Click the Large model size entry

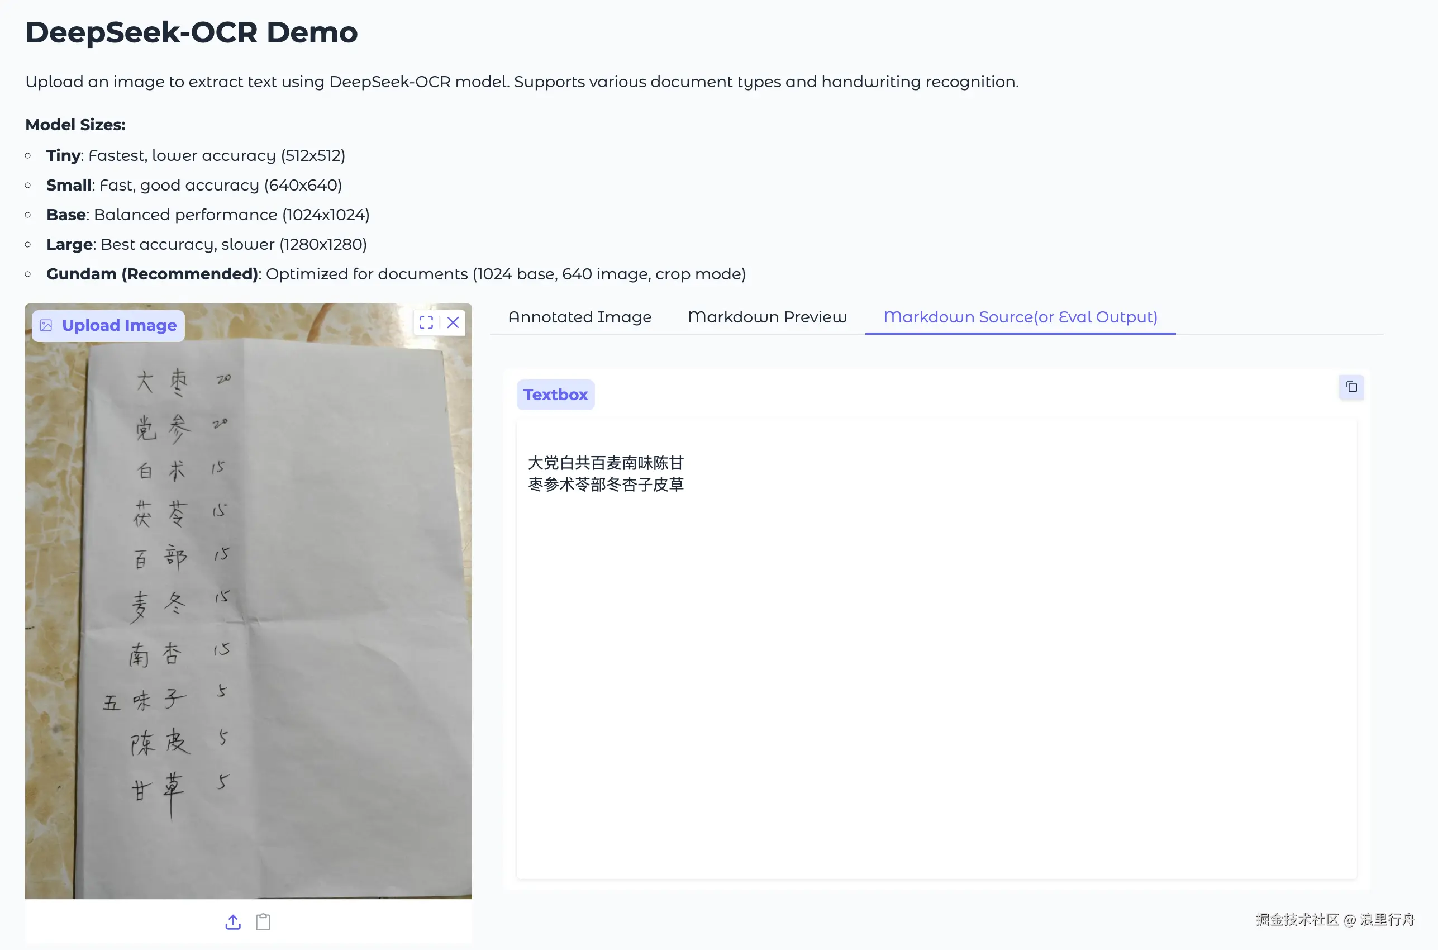(69, 244)
